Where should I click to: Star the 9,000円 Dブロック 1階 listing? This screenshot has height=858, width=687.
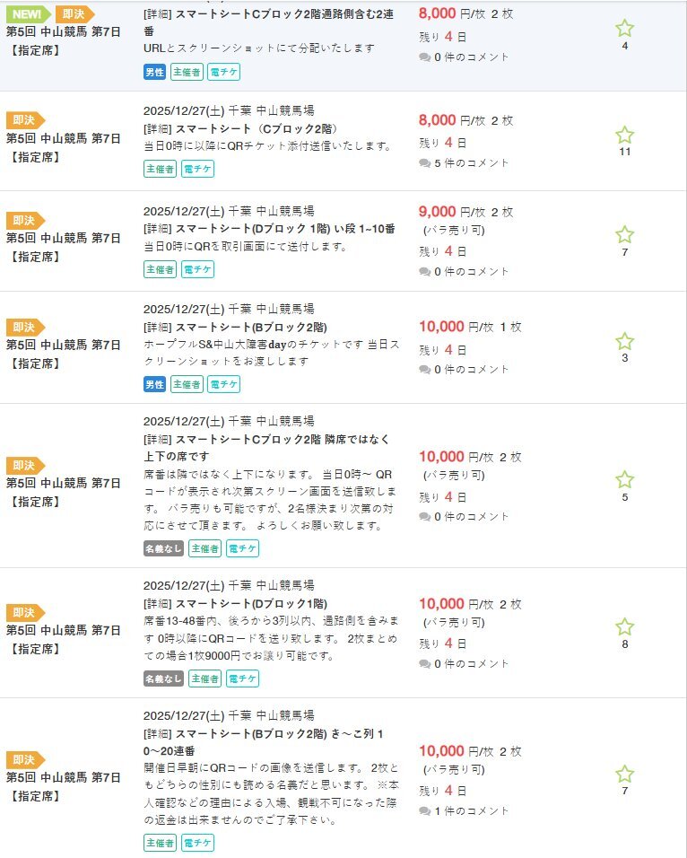624,235
